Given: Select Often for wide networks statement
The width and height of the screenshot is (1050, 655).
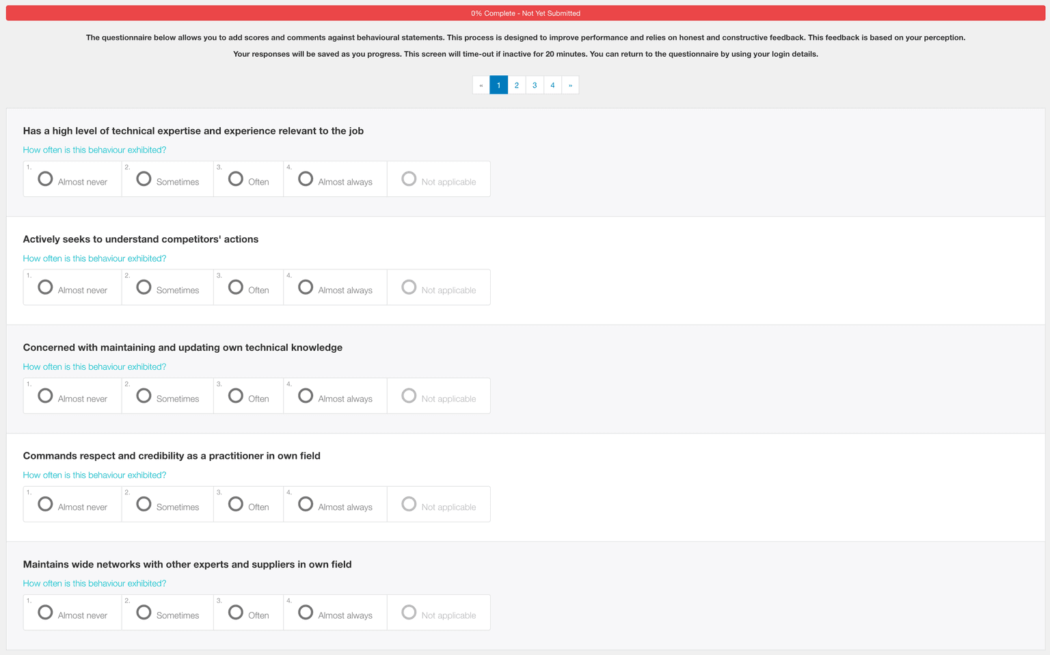Looking at the screenshot, I should click(236, 613).
